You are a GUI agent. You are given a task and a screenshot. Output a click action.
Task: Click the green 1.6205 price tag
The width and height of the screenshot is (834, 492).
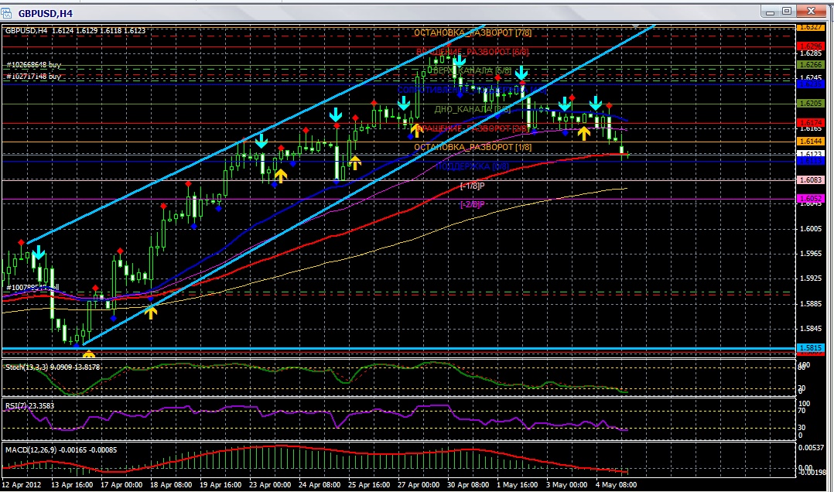pos(810,103)
